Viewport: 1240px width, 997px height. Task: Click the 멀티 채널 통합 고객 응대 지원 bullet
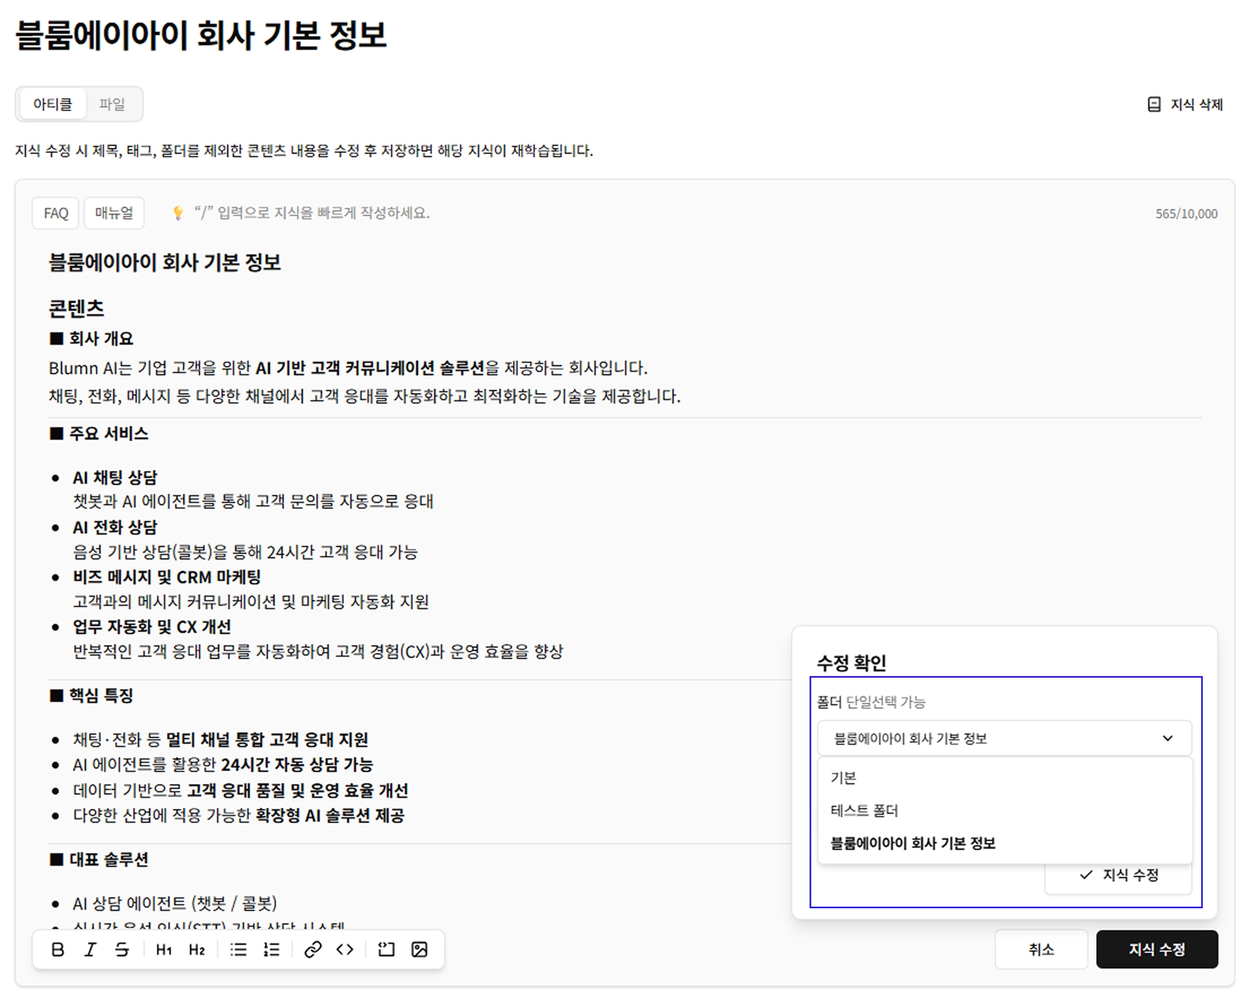[x=220, y=740]
